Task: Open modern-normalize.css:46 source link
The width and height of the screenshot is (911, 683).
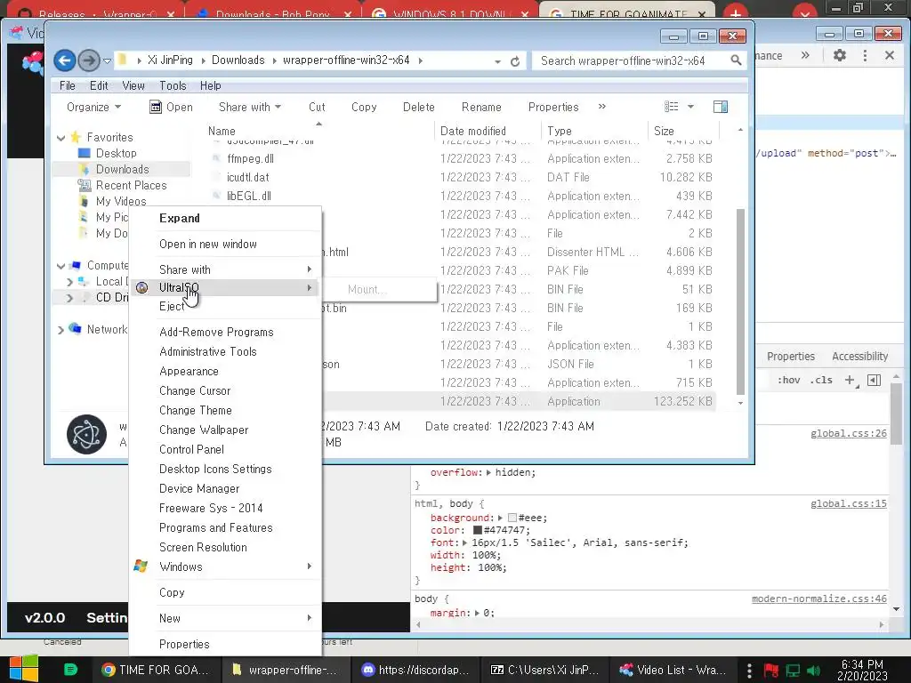Action: [819, 599]
